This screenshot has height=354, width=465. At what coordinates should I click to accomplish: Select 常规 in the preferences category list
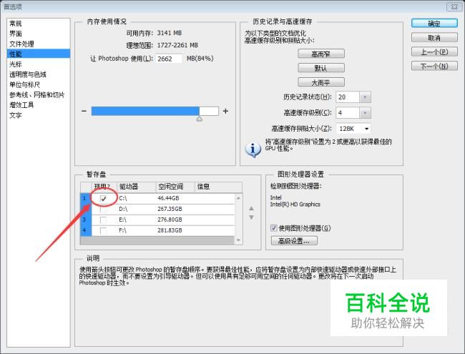(16, 24)
